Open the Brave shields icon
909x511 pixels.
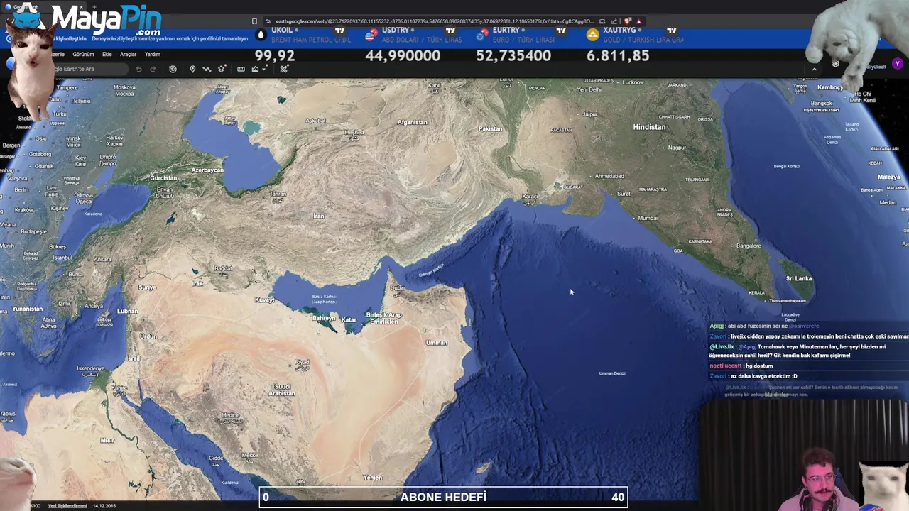click(x=628, y=21)
